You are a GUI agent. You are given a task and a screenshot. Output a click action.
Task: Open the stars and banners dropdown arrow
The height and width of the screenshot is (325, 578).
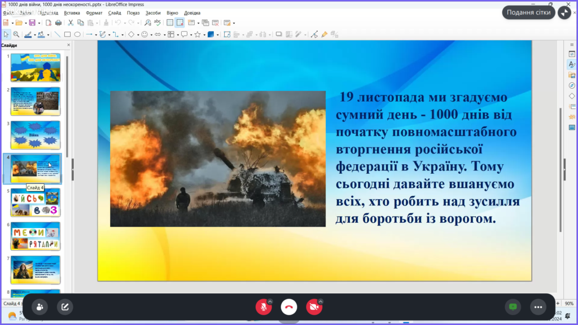[203, 34]
